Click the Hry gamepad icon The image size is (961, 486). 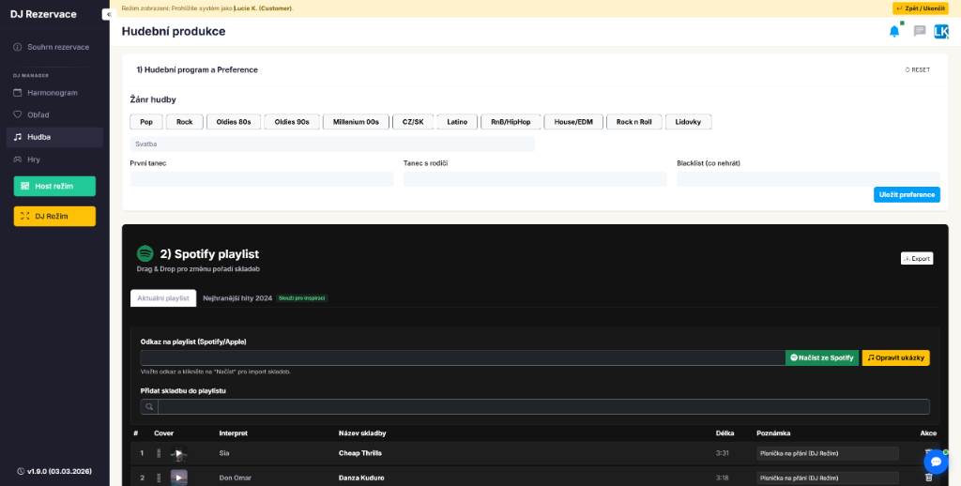tap(17, 159)
